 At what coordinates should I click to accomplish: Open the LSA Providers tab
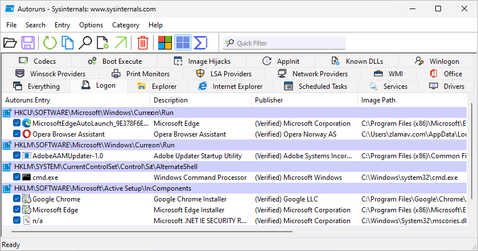[224, 74]
